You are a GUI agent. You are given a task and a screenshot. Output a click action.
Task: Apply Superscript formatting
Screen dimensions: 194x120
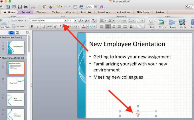55,26
